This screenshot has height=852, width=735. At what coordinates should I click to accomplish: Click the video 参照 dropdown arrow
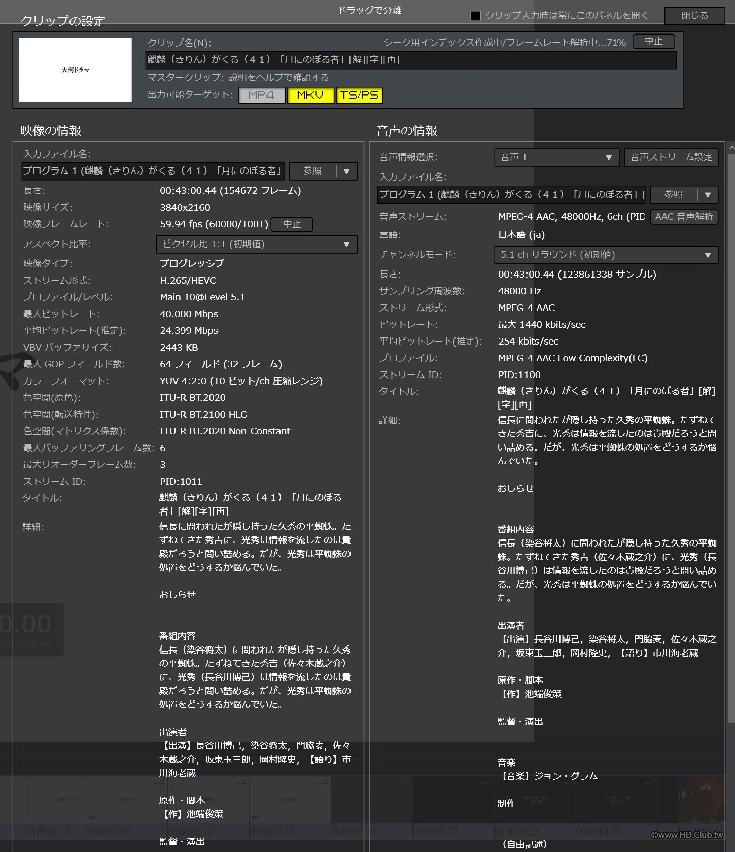(347, 172)
